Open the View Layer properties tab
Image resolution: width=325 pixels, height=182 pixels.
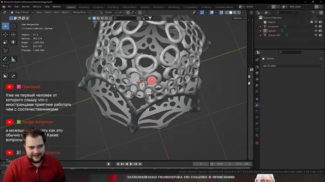257,79
